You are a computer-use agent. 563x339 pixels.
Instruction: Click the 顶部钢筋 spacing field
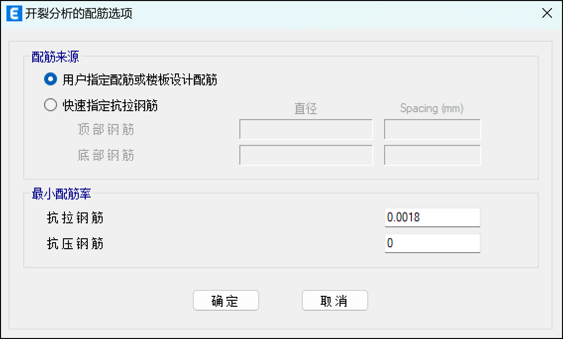pyautogui.click(x=432, y=130)
